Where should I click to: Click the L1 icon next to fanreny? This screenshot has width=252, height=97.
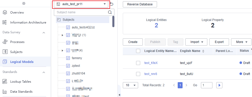pyautogui.click(x=68, y=58)
